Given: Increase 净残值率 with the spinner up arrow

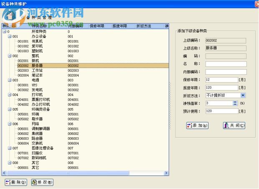Looking at the screenshot, I should [x=235, y=102].
